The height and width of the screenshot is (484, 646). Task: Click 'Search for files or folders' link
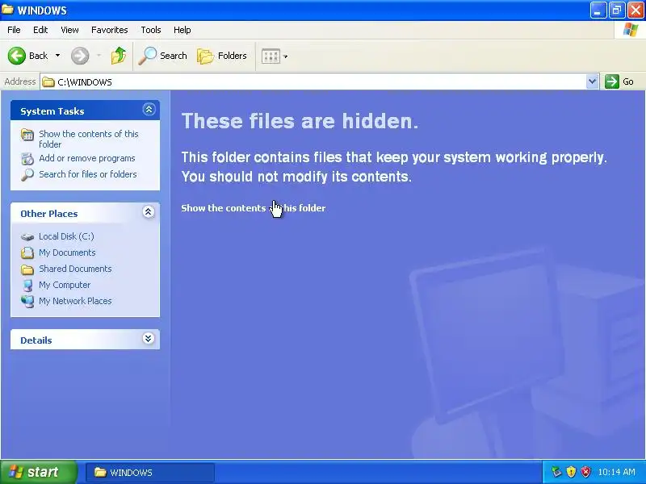[x=88, y=174]
